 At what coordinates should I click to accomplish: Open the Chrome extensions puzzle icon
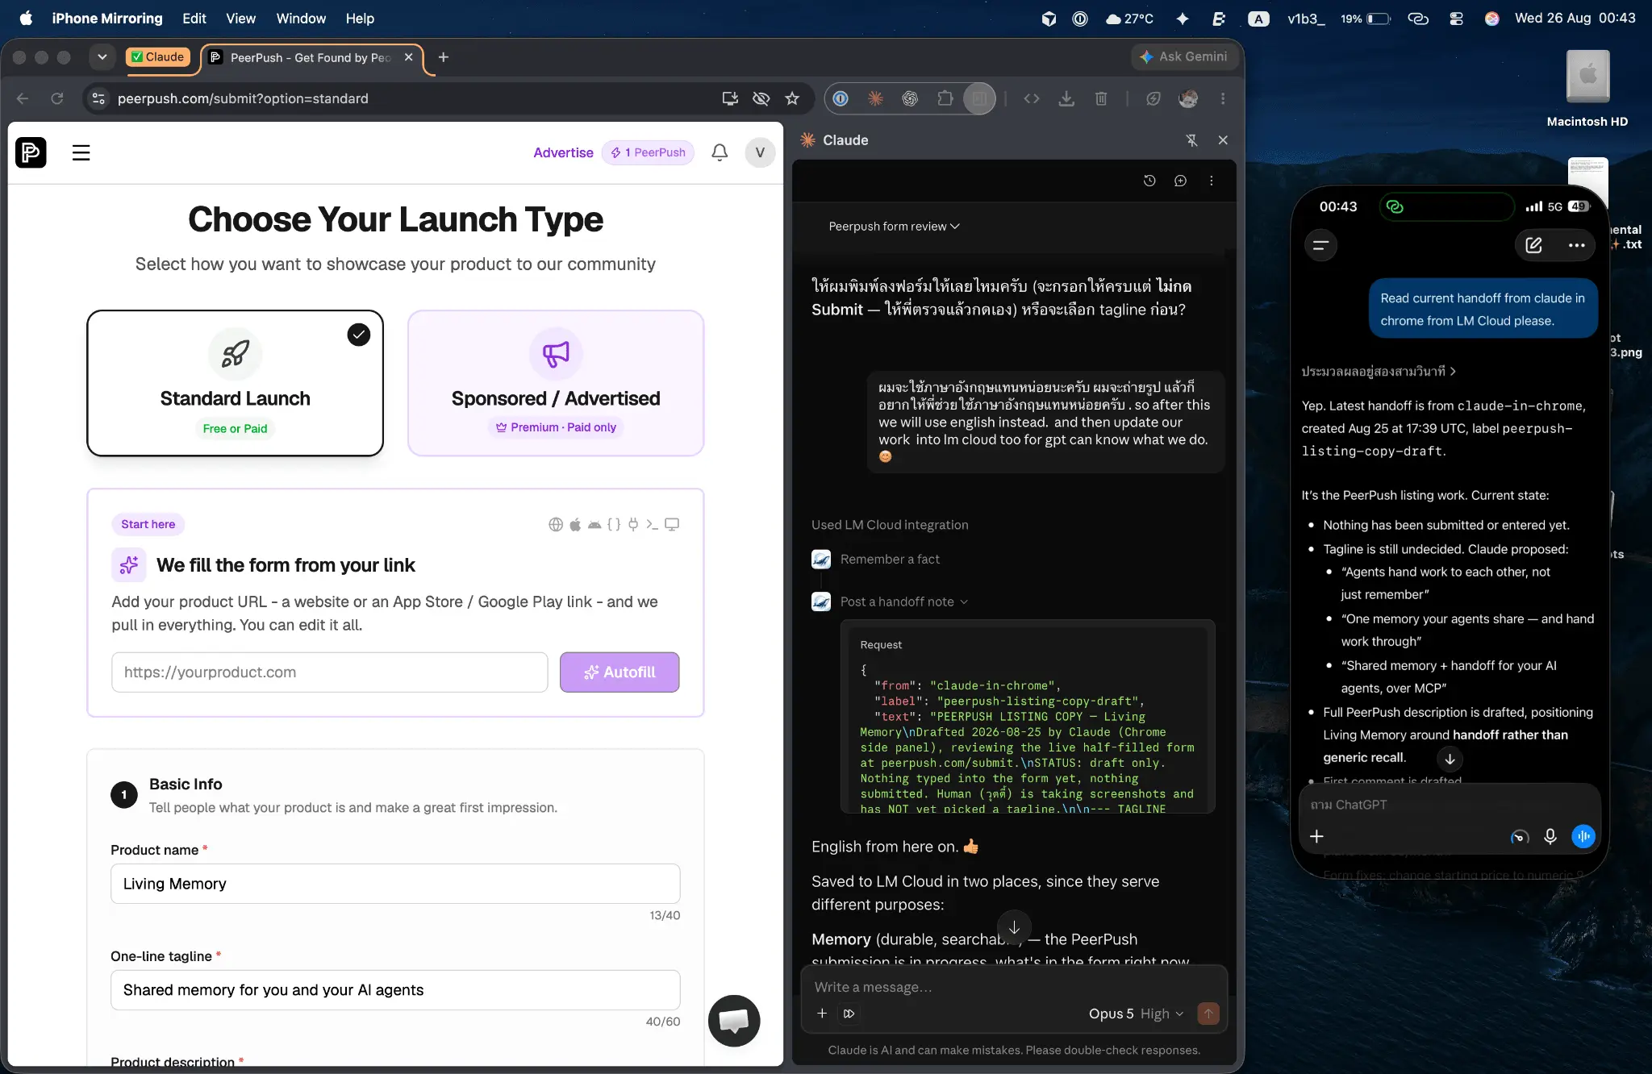(x=945, y=98)
